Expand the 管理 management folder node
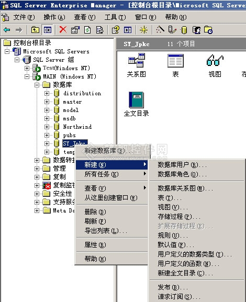This screenshot has width=246, height=302. click(x=37, y=169)
